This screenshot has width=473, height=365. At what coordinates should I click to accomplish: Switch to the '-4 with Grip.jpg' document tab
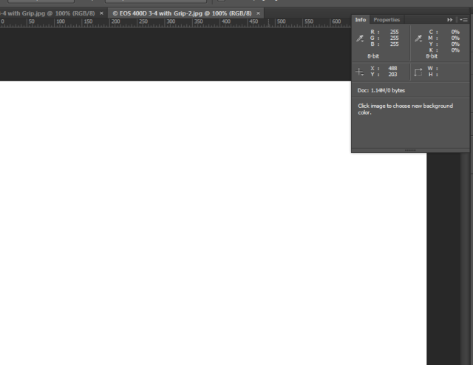tap(47, 13)
